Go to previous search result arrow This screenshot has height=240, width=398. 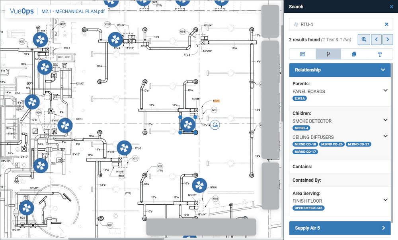point(376,39)
